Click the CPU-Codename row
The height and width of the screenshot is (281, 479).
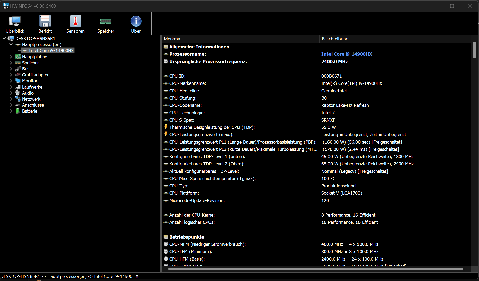click(x=316, y=105)
